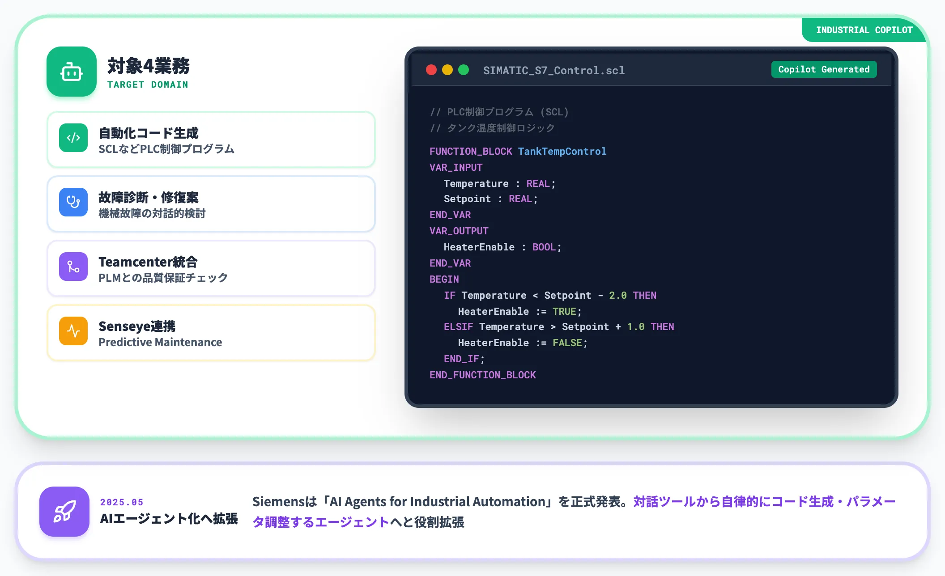Click the comment line PLC制御プログラム (SCL)
Viewport: 945px width, 576px height.
point(499,112)
